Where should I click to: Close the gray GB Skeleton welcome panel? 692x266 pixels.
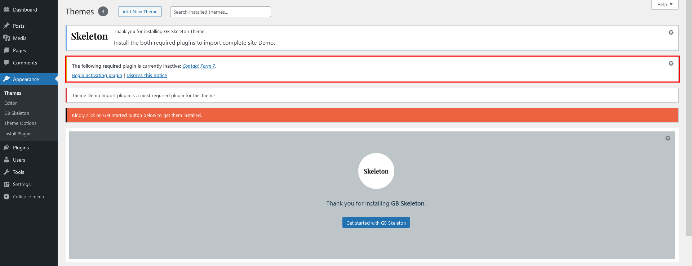click(668, 138)
